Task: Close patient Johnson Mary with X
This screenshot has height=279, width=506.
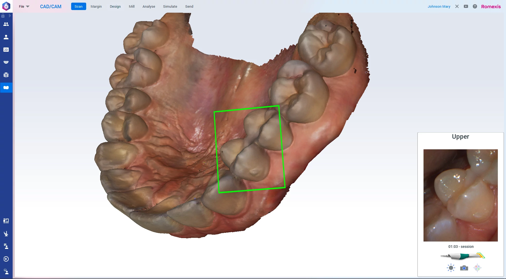Action: [457, 6]
